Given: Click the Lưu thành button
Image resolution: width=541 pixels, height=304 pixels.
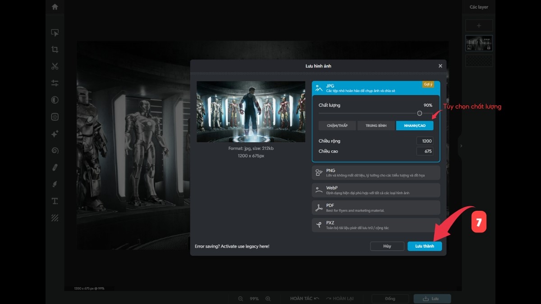Looking at the screenshot, I should pyautogui.click(x=425, y=246).
